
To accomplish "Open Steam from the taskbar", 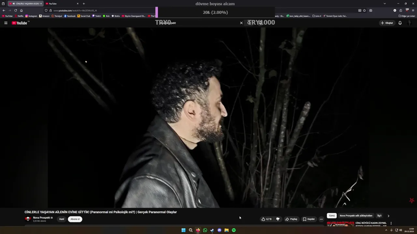I will [212, 230].
